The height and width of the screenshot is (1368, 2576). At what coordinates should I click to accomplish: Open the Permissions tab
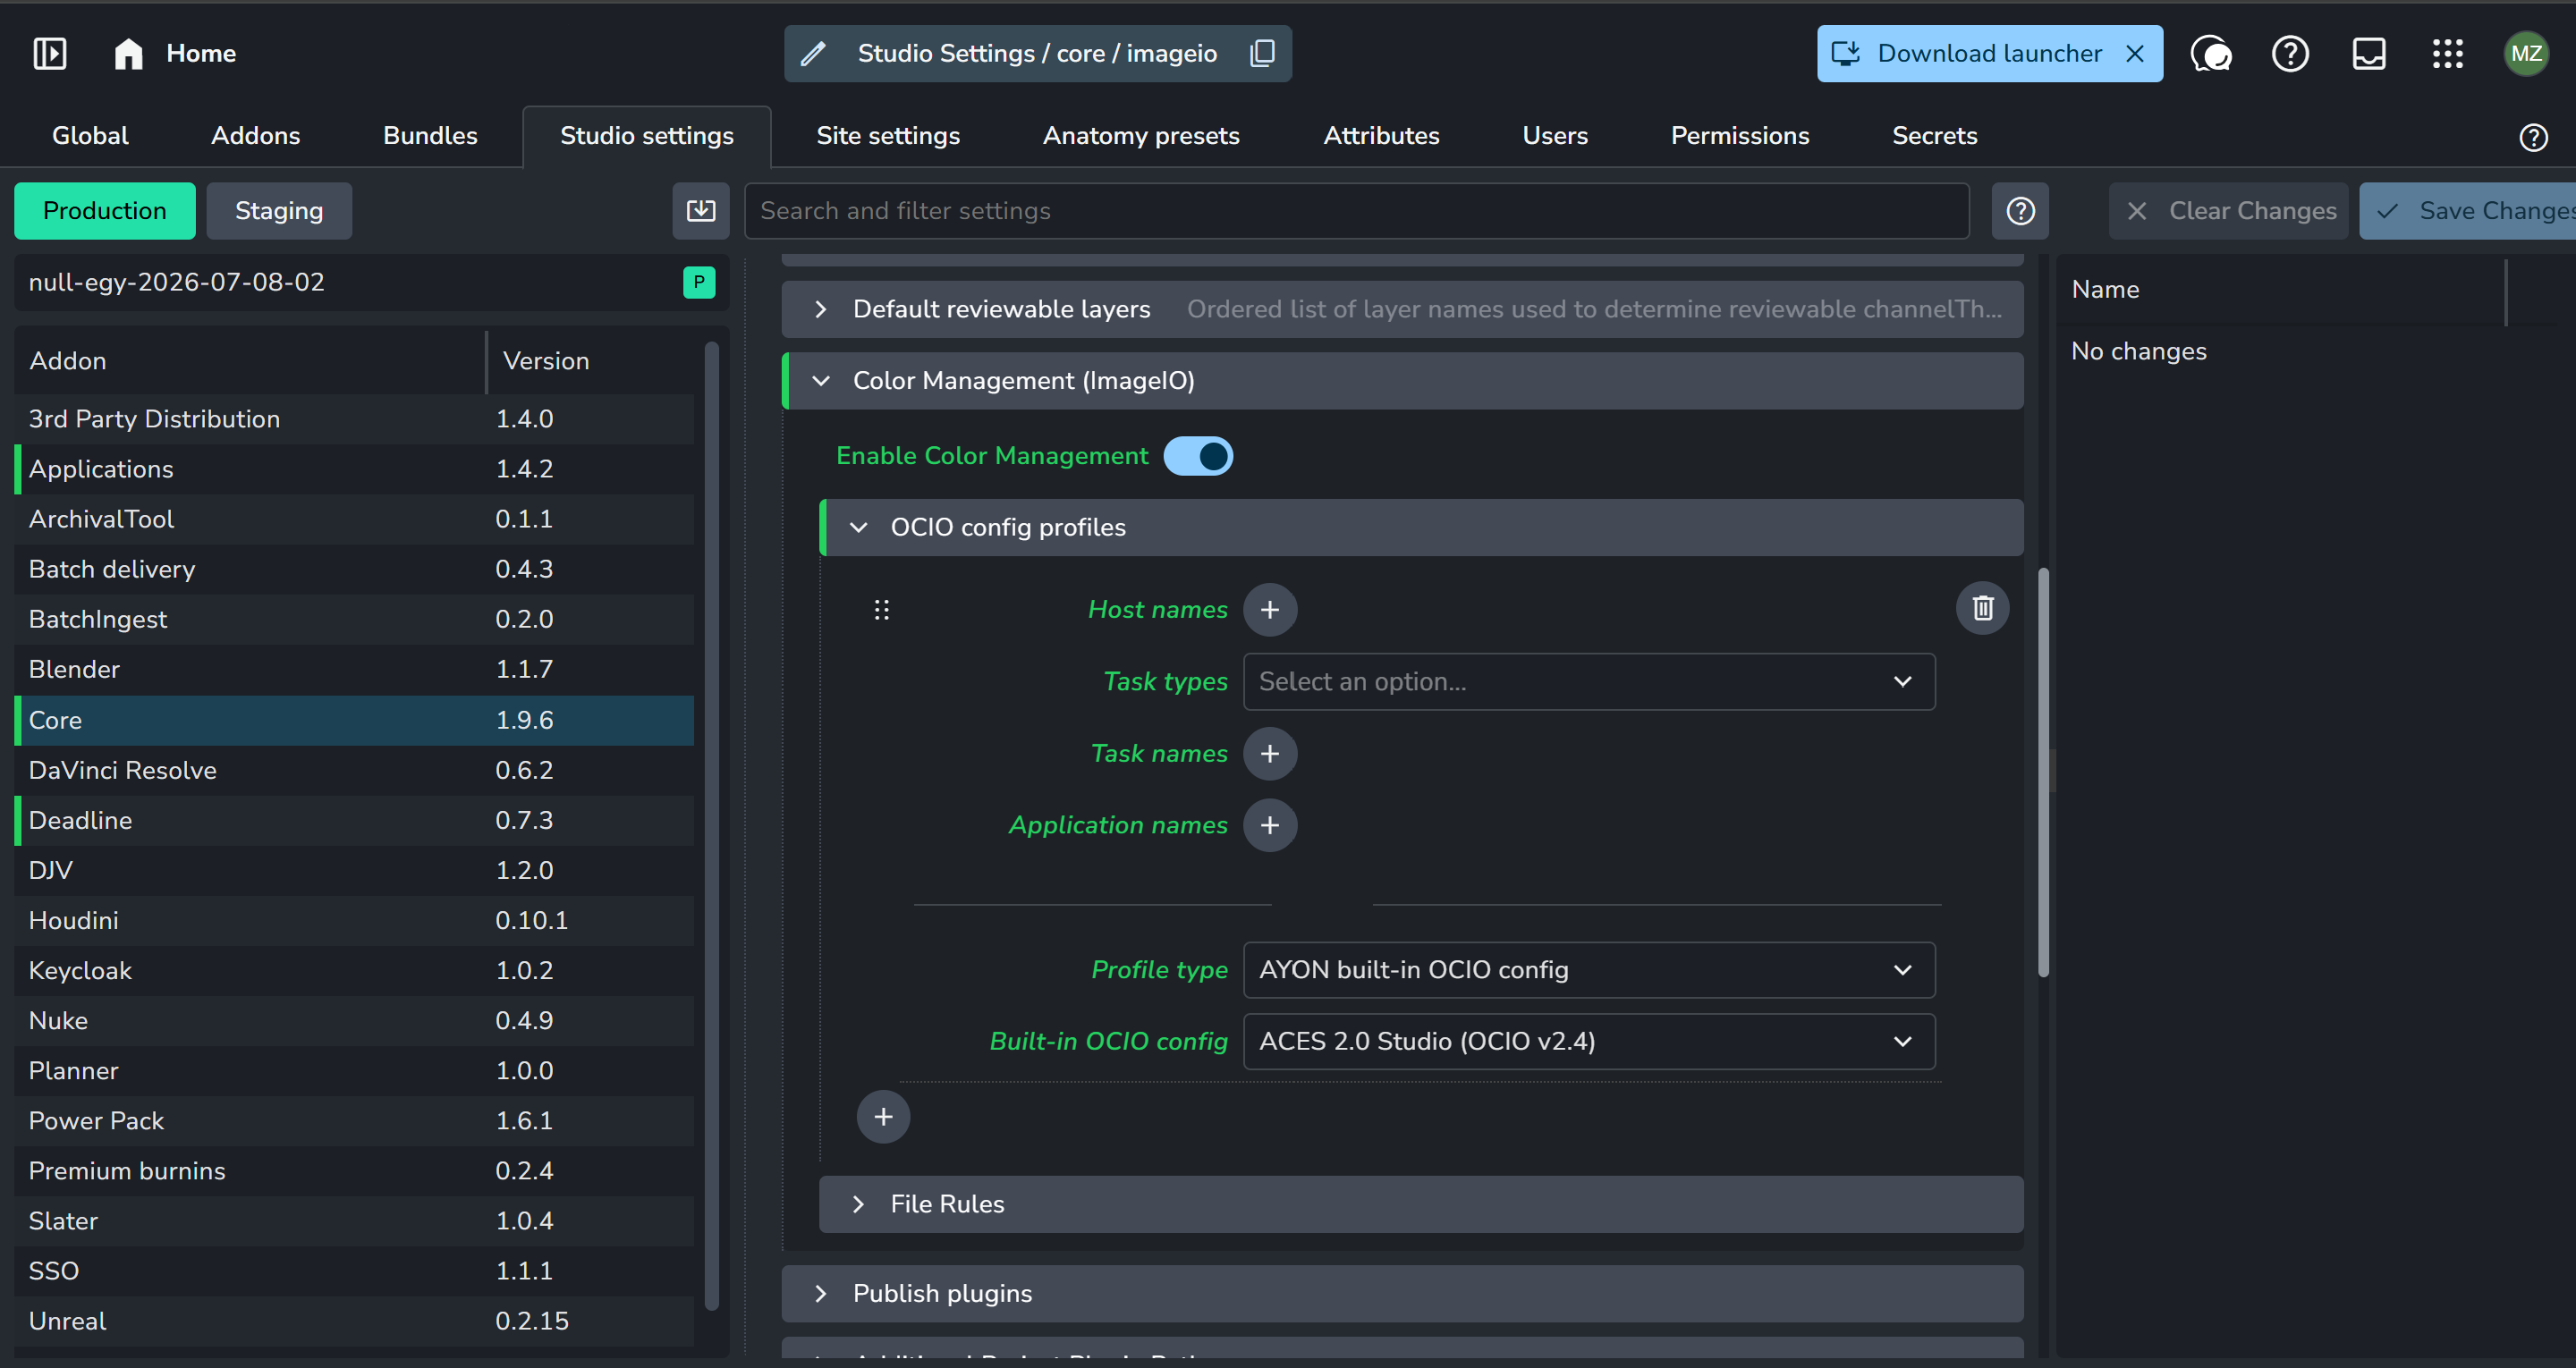click(x=1740, y=136)
